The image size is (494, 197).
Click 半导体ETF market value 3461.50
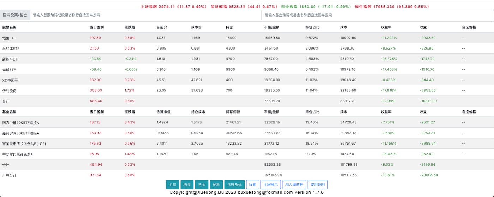click(x=271, y=48)
